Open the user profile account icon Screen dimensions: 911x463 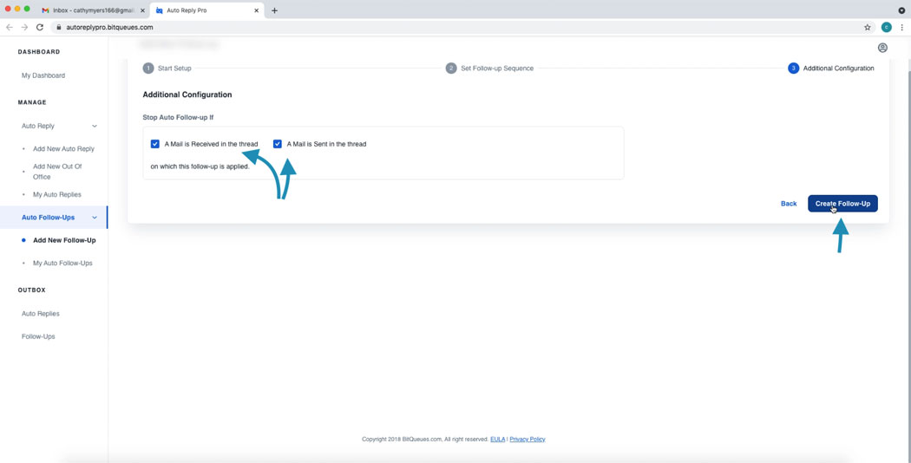(882, 48)
